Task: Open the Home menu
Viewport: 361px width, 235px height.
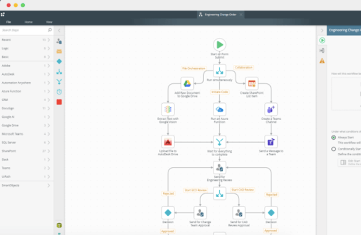Action: pyautogui.click(x=29, y=22)
